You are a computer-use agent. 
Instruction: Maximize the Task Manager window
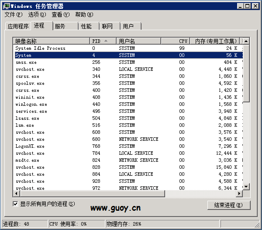[248, 6]
